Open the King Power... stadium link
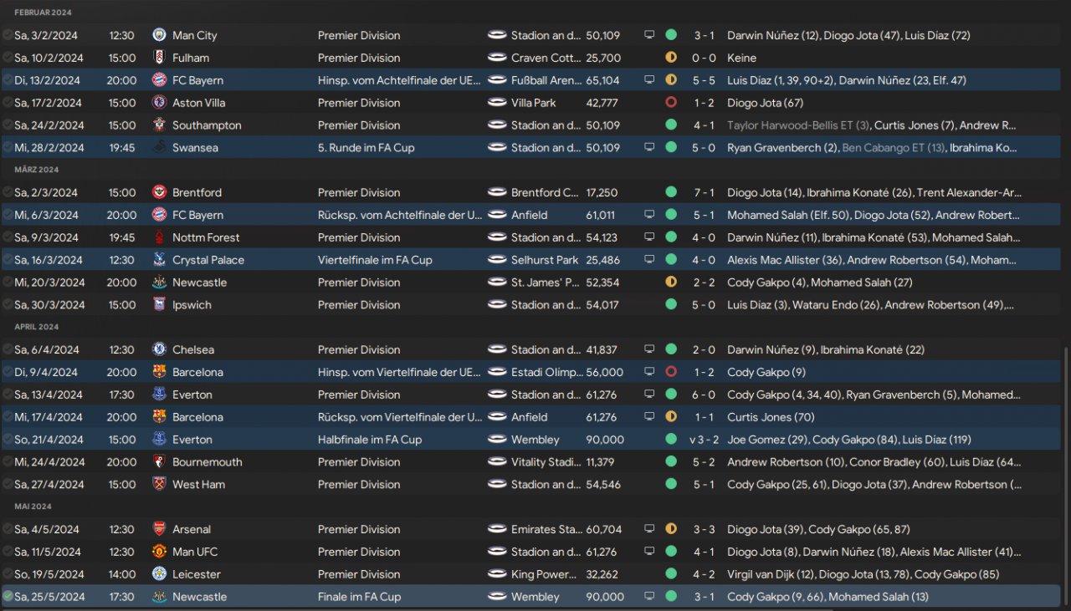The height and width of the screenshot is (611, 1071). pyautogui.click(x=544, y=574)
